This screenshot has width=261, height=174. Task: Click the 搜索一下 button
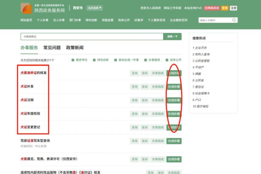pyautogui.click(x=172, y=37)
